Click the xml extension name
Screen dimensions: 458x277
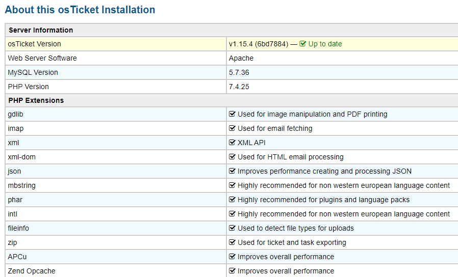[13, 143]
